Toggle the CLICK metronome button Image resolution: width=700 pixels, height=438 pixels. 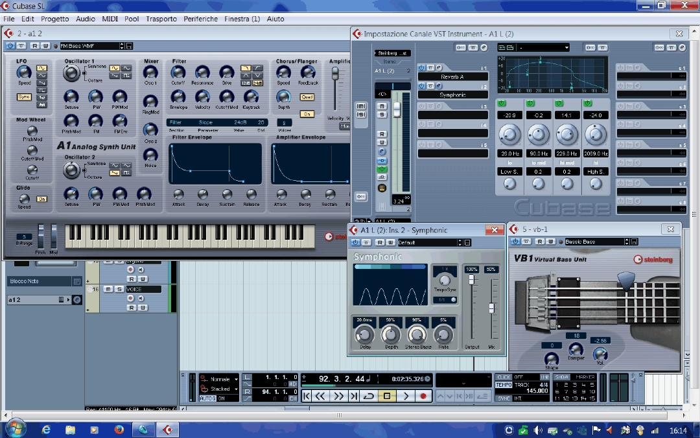point(504,377)
